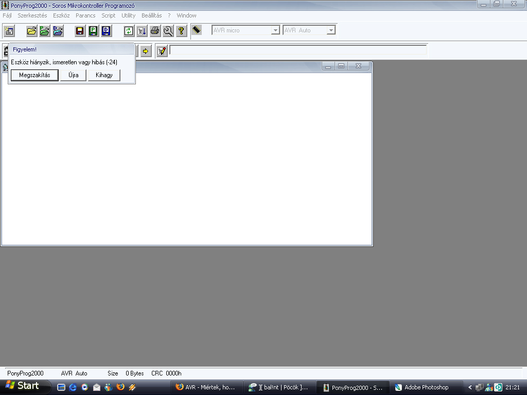Image resolution: width=527 pixels, height=395 pixels.
Task: Open the Window menu
Action: click(x=186, y=15)
